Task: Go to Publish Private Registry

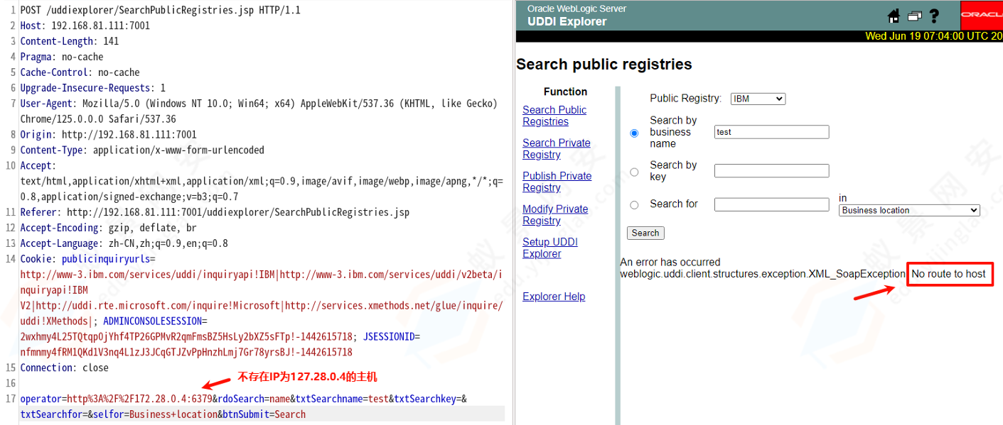Action: pos(557,182)
